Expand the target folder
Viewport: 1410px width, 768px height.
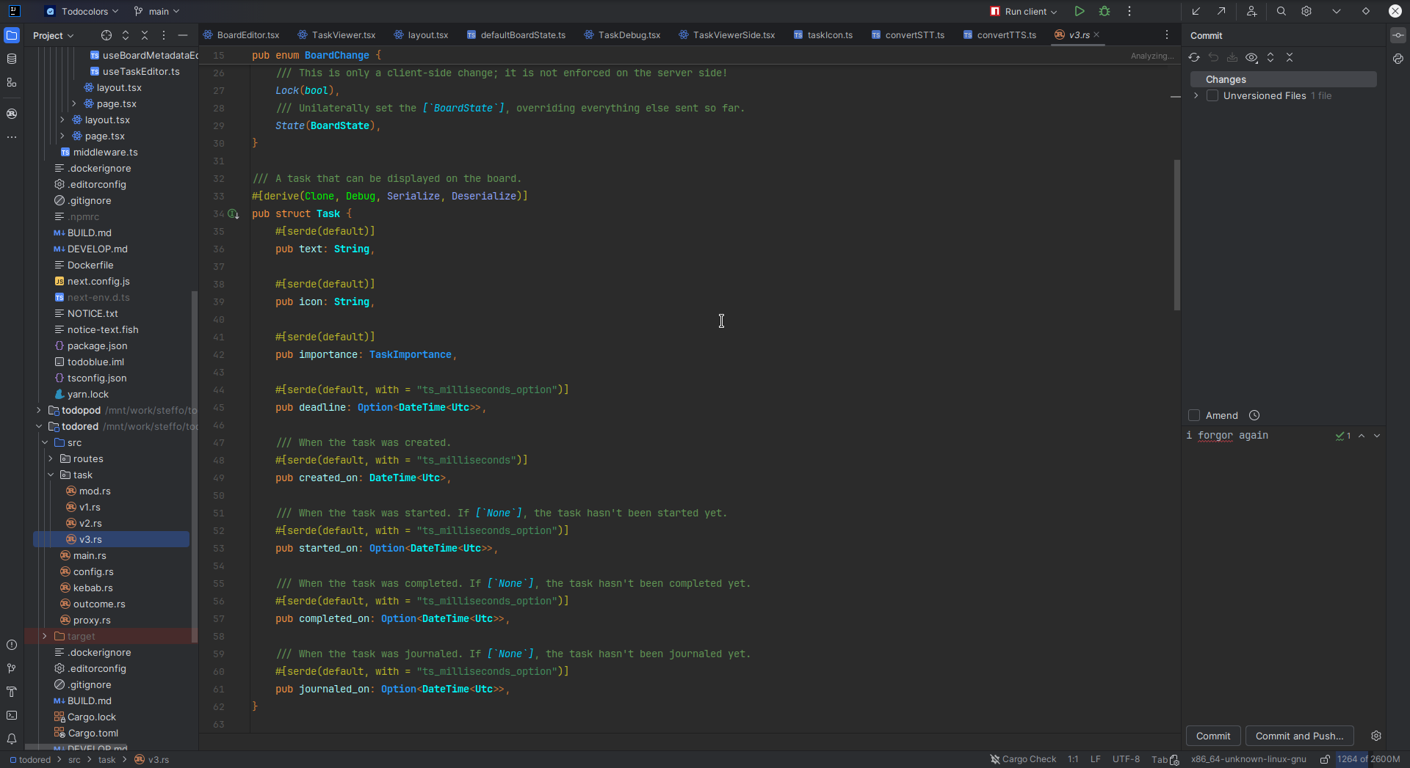[45, 636]
